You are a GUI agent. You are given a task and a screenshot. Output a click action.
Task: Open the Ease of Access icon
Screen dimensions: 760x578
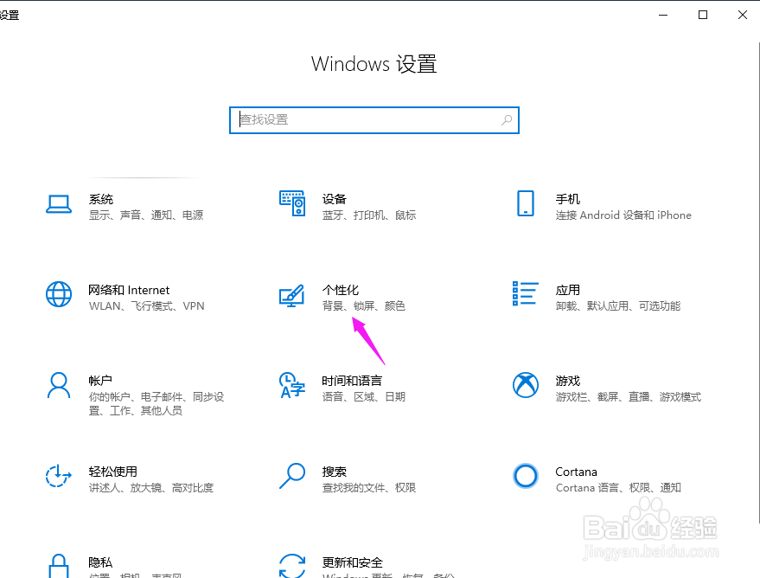click(x=59, y=476)
